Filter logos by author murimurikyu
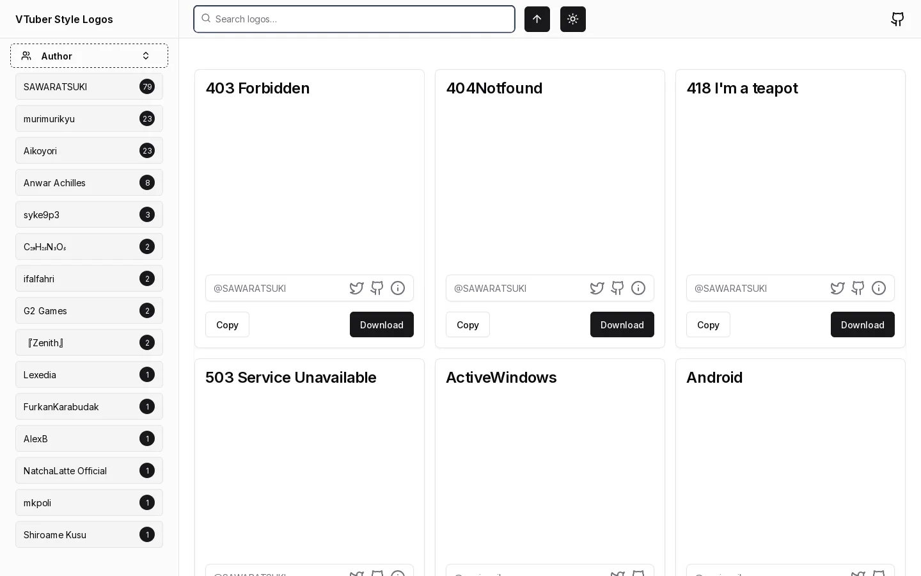Screen dimensions: 921x576 click(x=89, y=118)
